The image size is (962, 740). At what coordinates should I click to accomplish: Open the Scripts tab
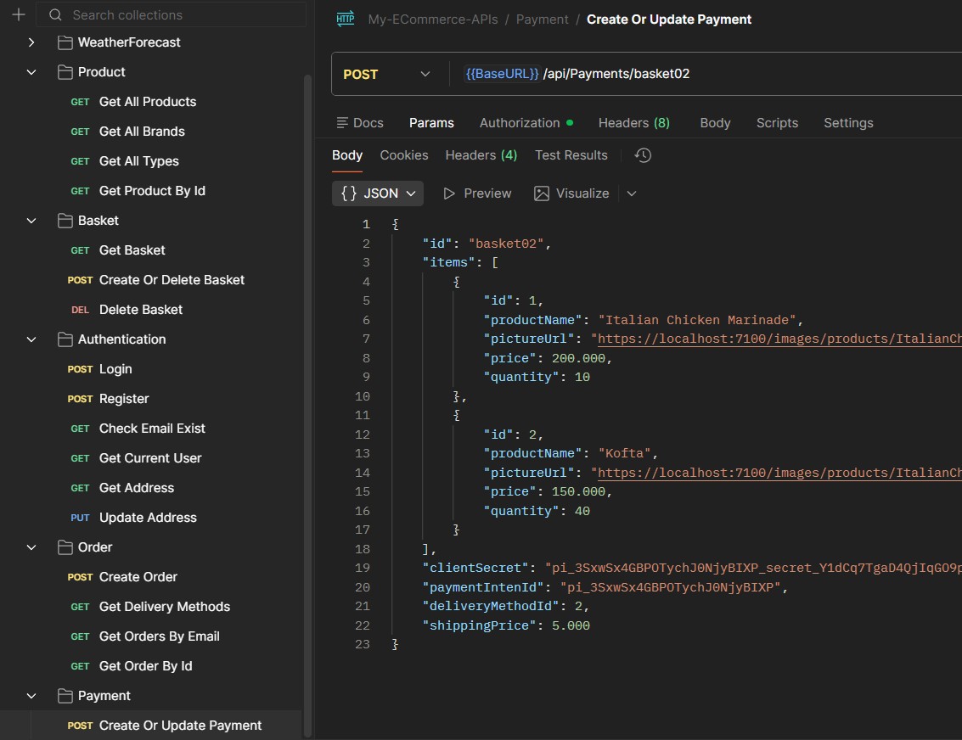click(x=778, y=123)
